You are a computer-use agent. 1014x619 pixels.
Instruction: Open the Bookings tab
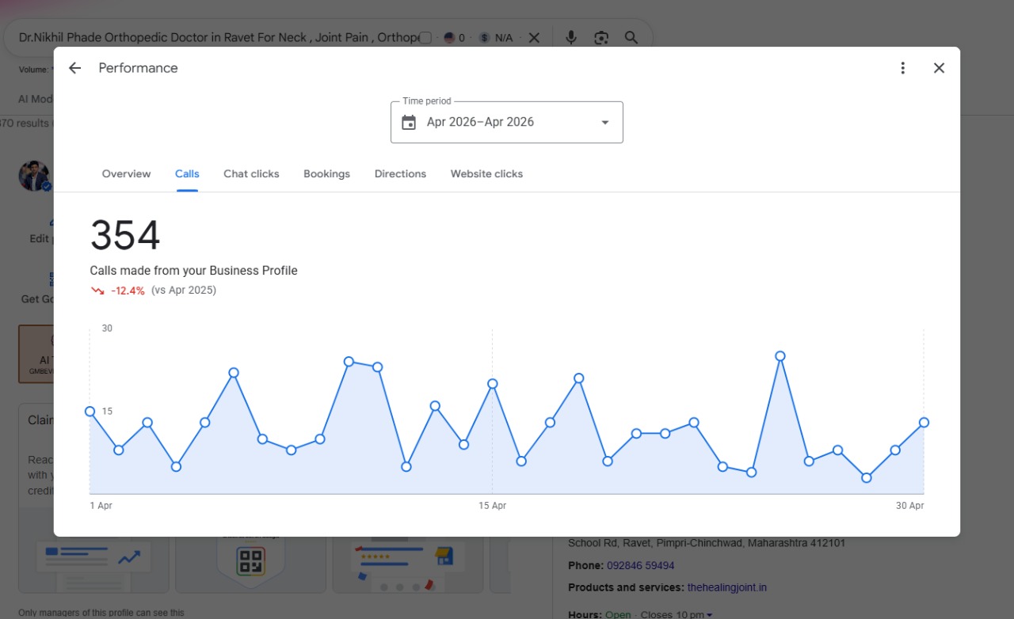tap(326, 174)
